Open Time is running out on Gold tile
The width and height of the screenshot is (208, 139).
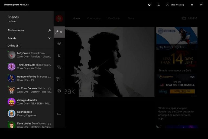click(x=177, y=61)
